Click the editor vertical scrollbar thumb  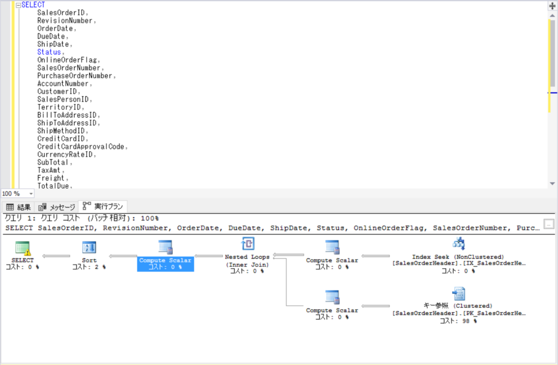[553, 53]
